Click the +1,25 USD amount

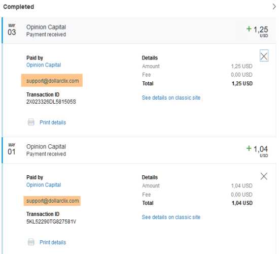click(x=257, y=31)
